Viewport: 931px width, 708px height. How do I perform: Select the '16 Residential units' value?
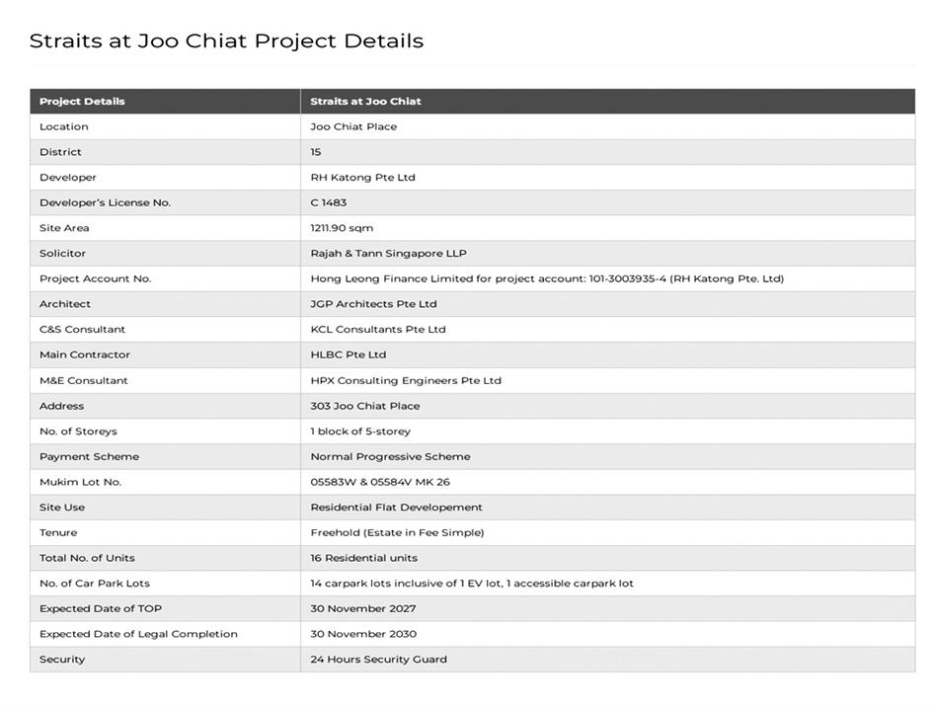point(363,558)
